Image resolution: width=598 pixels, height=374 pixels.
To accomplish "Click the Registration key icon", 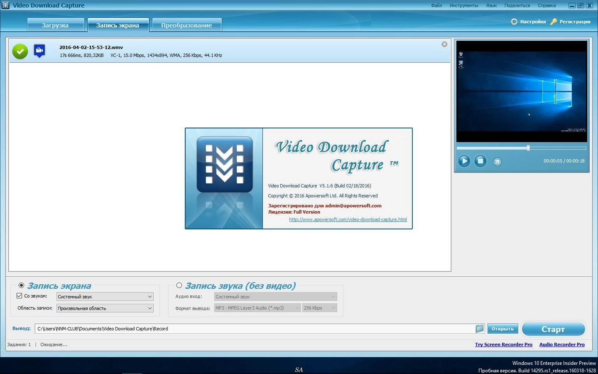I will coord(554,22).
